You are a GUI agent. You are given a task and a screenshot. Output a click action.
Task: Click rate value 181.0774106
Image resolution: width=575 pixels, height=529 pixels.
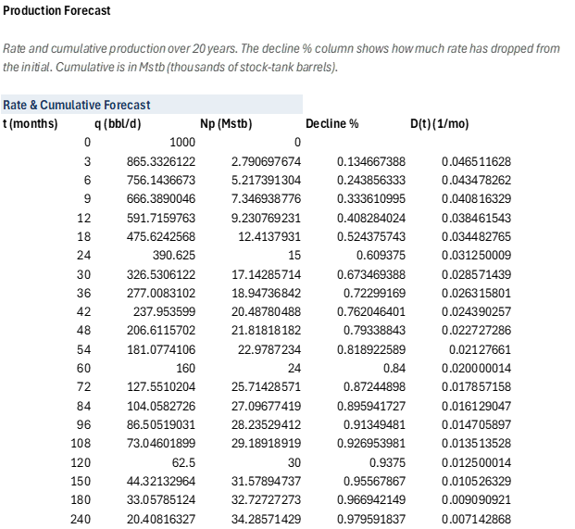tap(161, 349)
